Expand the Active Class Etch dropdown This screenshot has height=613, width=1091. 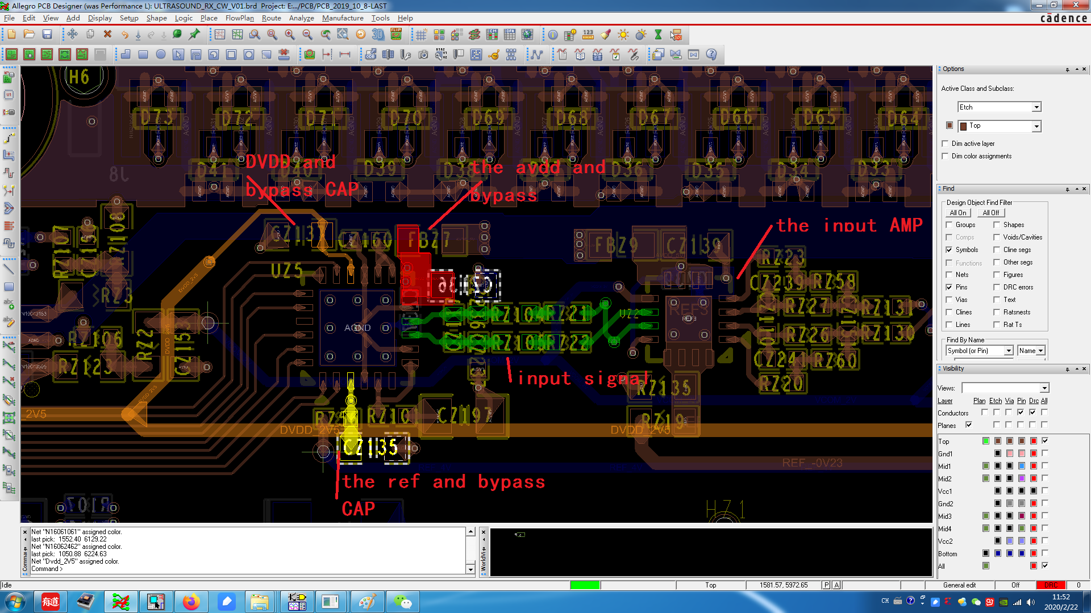pyautogui.click(x=1036, y=107)
